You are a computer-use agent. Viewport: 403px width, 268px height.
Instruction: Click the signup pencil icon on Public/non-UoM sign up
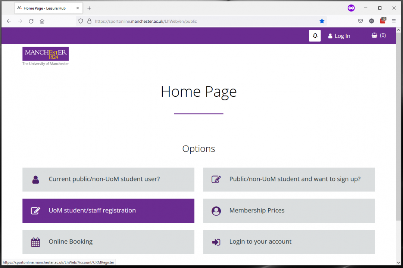216,179
